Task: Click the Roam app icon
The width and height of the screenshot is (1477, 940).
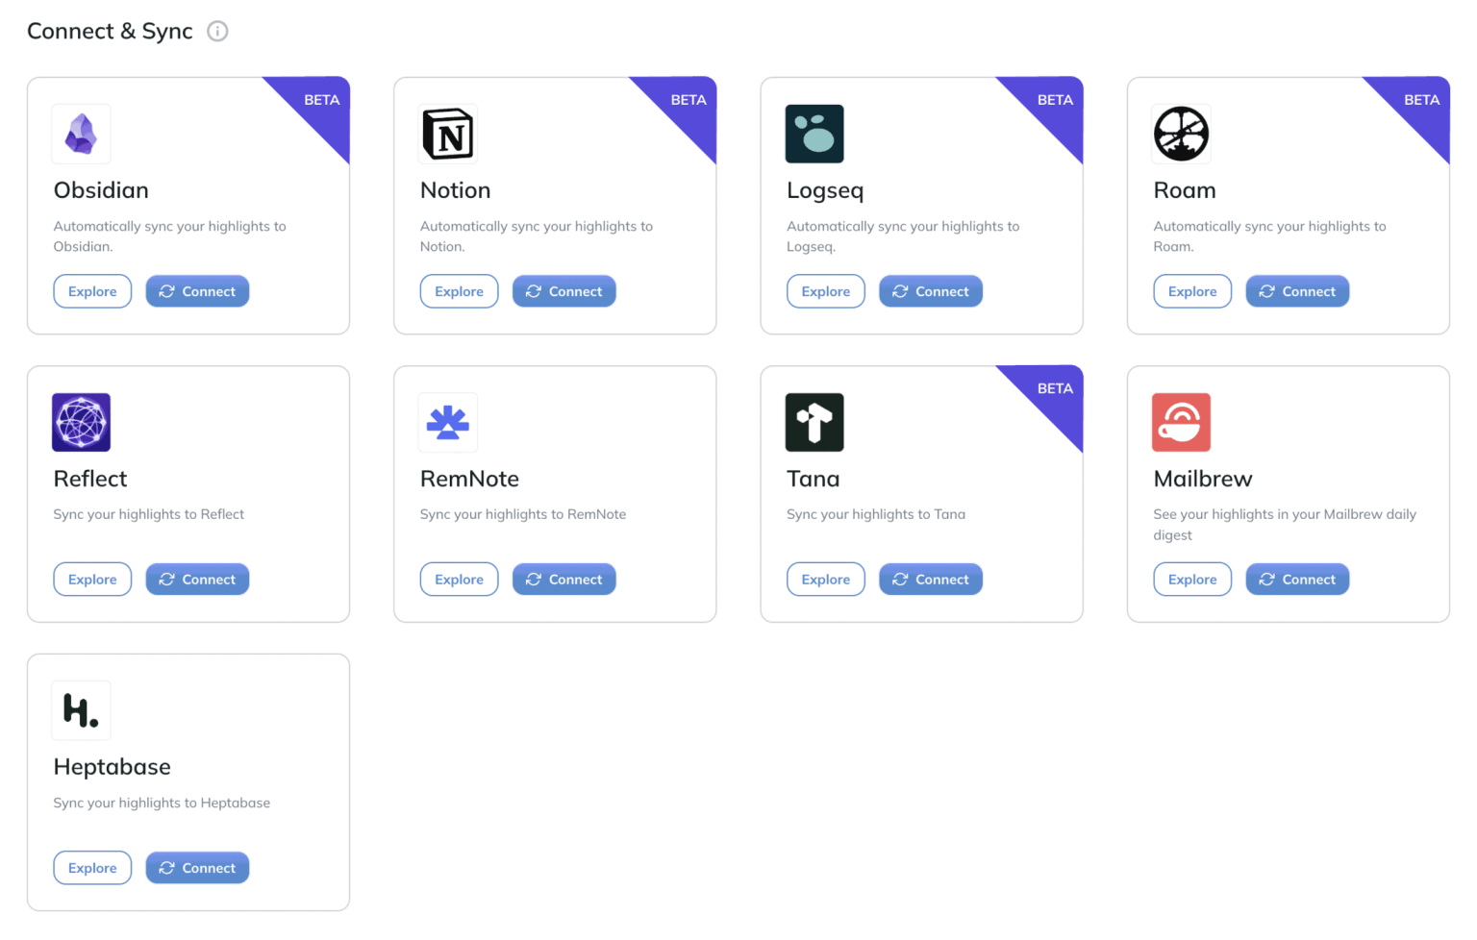Action: (1181, 134)
